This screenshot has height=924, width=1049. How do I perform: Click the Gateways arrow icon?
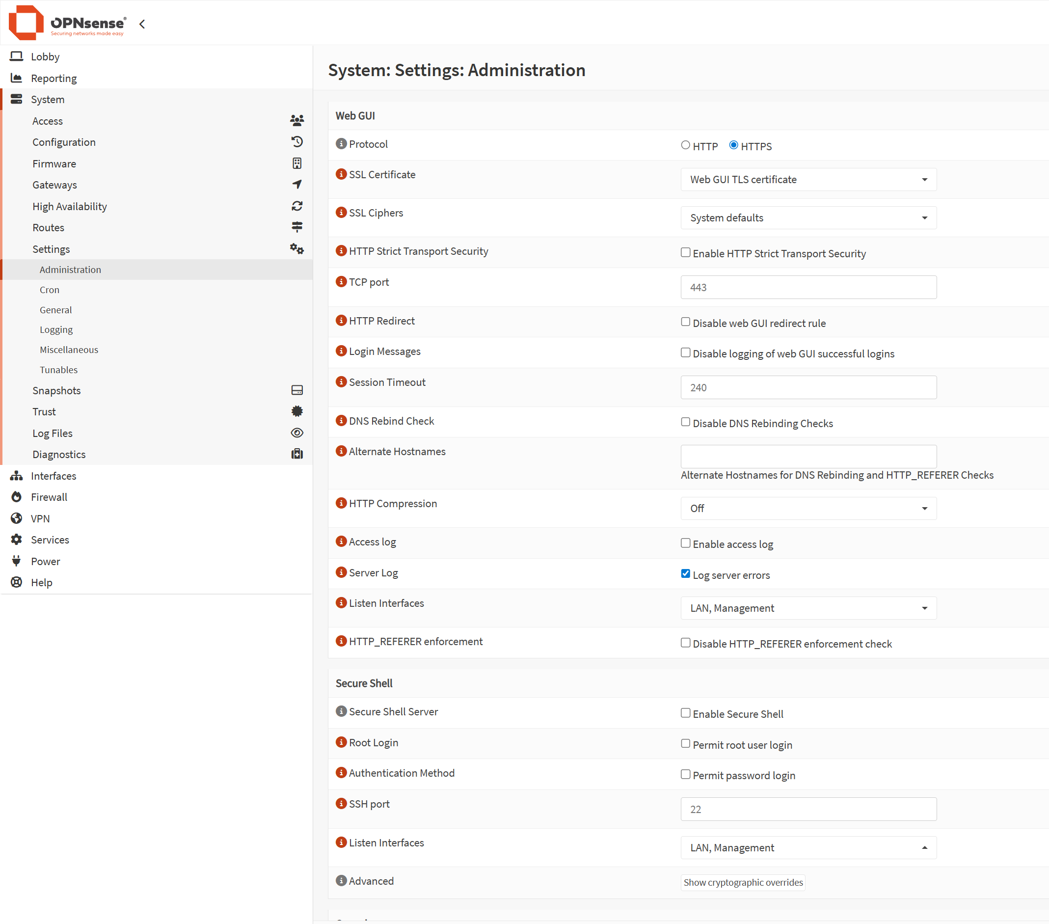point(296,184)
